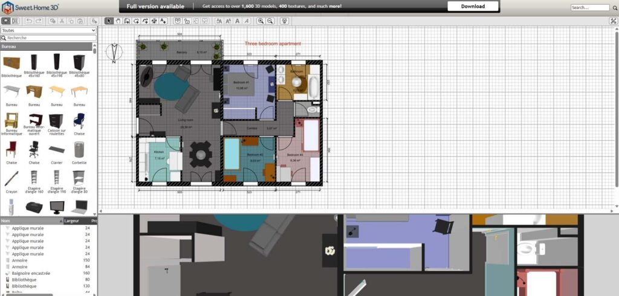
Task: Click the plan view mode icon beside it
Action: pyautogui.click(x=15, y=21)
